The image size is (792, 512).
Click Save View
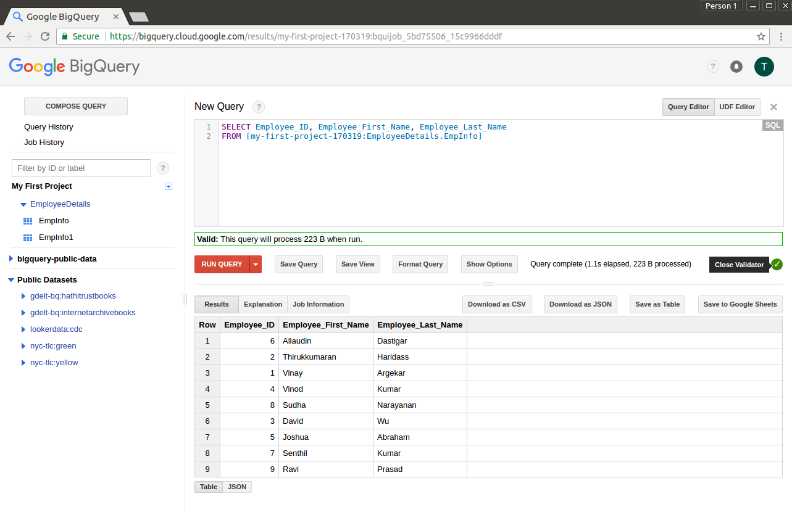click(x=358, y=264)
